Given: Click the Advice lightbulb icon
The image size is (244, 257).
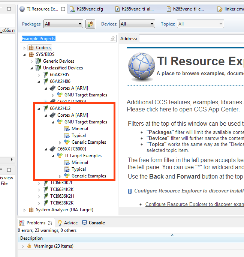Looking at the screenshot, I should [x=60, y=223].
